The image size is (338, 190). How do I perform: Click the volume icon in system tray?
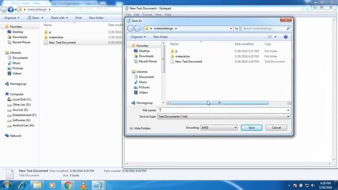(x=313, y=185)
